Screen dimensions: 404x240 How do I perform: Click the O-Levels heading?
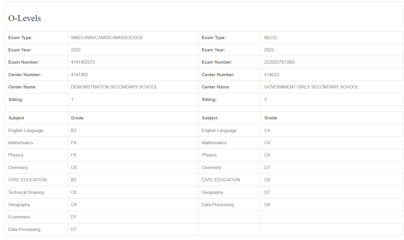coord(25,18)
